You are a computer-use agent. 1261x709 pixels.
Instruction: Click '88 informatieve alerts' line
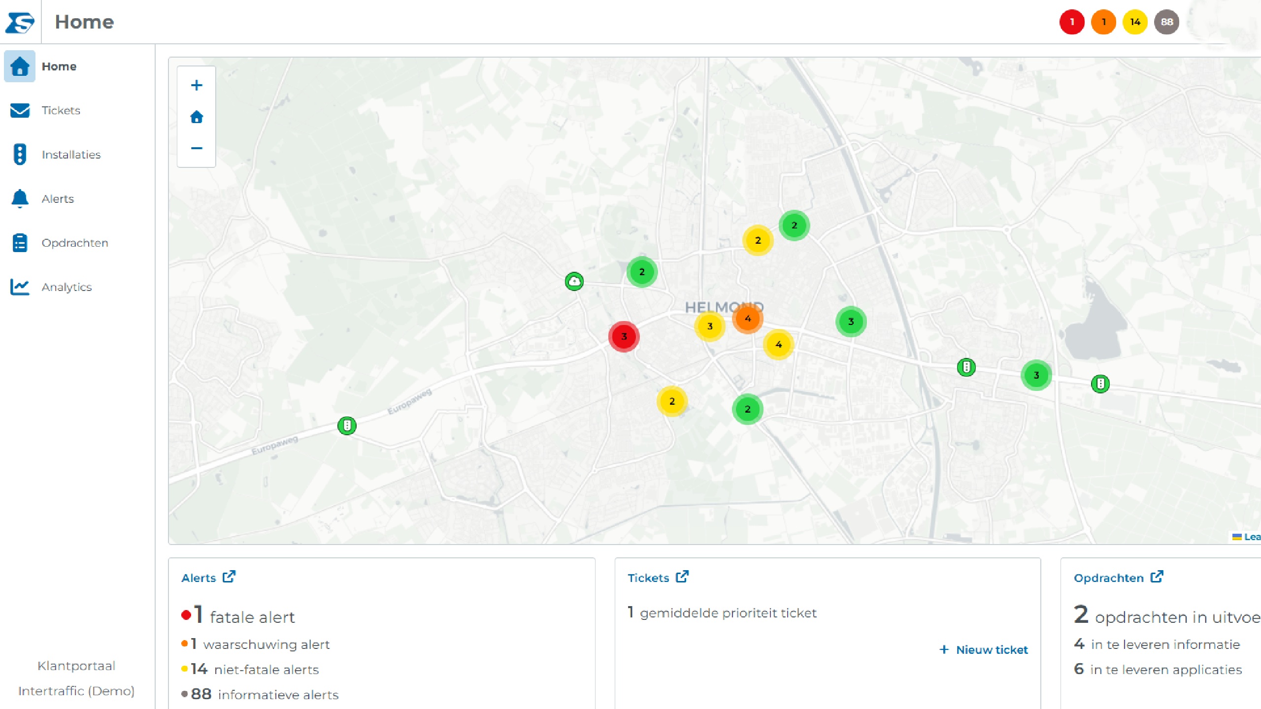pos(260,694)
